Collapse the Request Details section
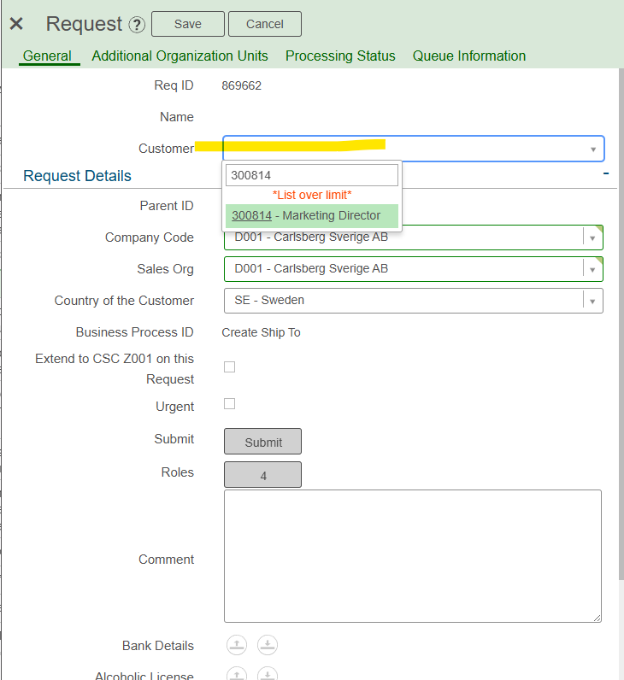Viewport: 624px width, 680px height. (x=605, y=173)
